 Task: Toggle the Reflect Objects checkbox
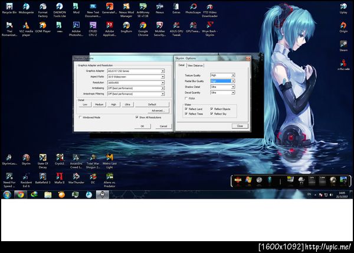(x=212, y=109)
